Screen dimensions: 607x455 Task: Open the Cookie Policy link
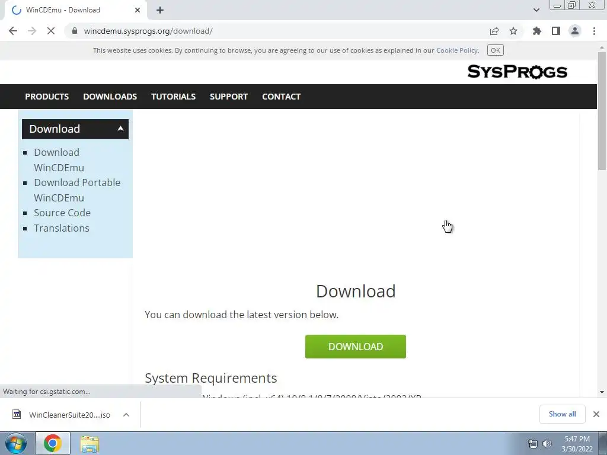pos(457,50)
